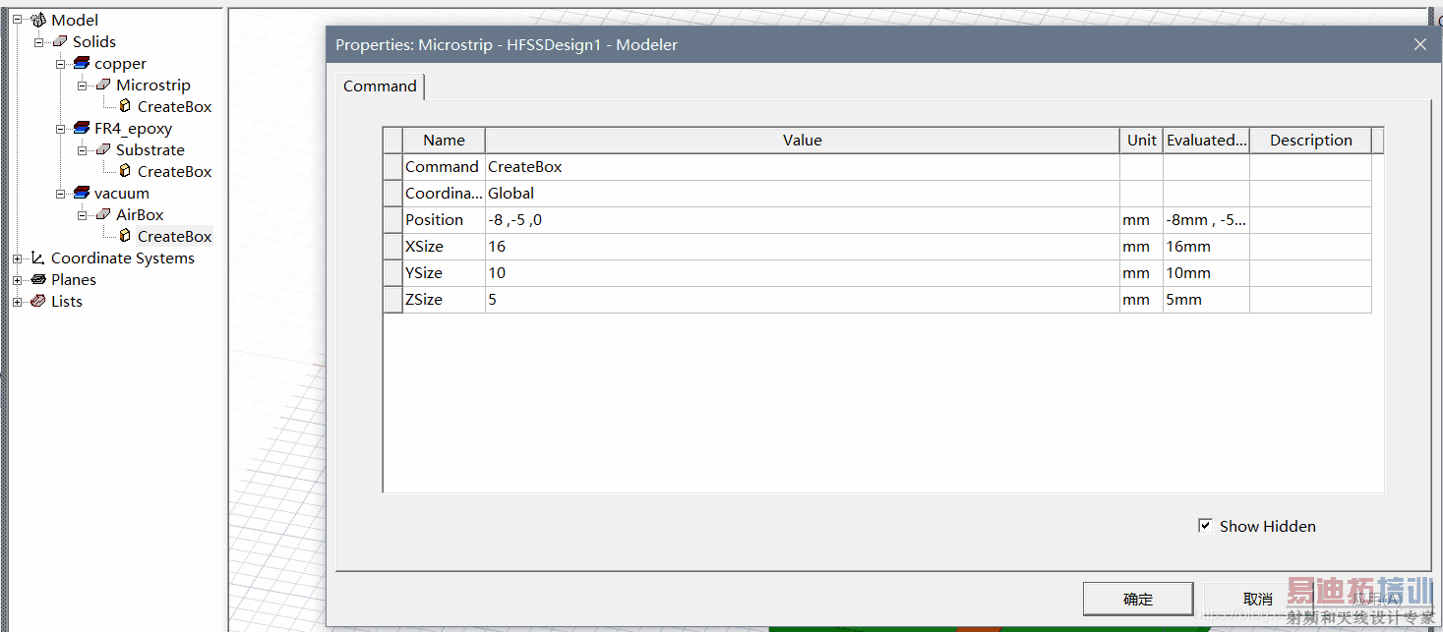Select the Lists tree label

(x=67, y=301)
